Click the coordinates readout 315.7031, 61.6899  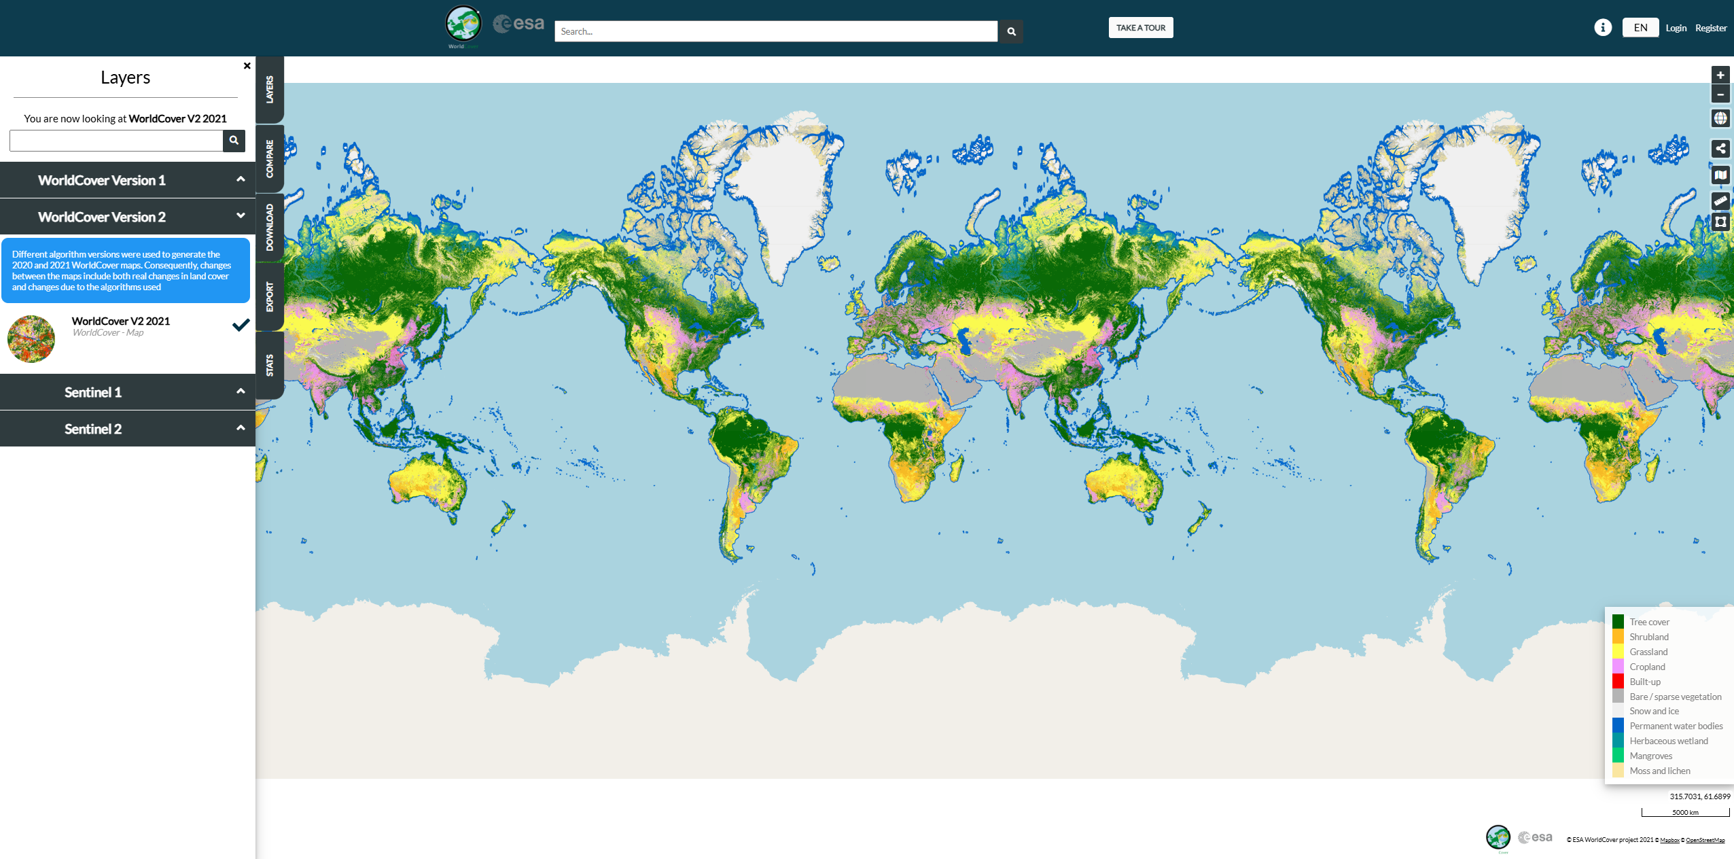1699,796
